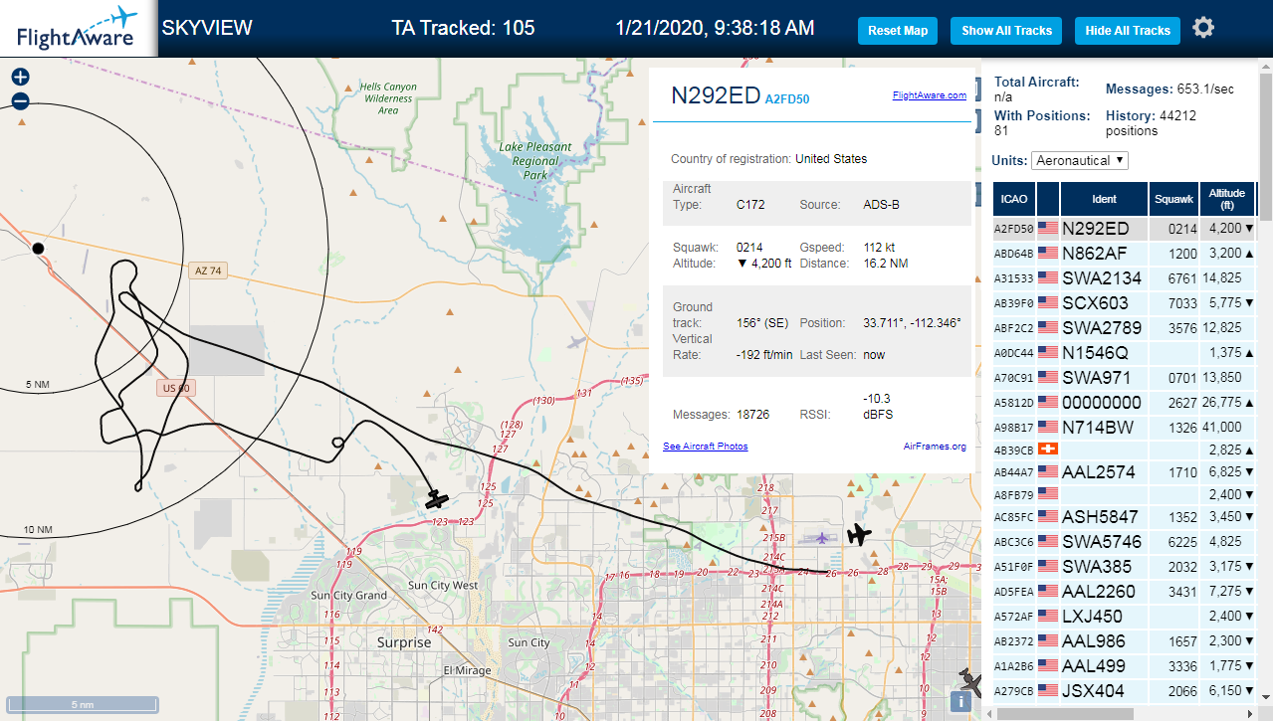Select the N862AF row in aircraft table
This screenshot has height=721, width=1273.
[x=1125, y=253]
